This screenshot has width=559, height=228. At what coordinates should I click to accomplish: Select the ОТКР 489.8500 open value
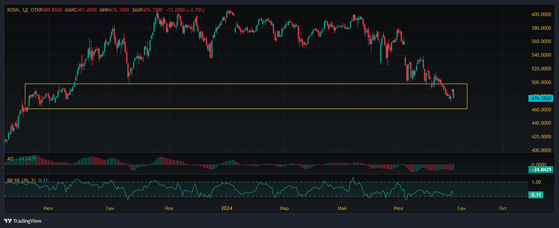pyautogui.click(x=48, y=10)
